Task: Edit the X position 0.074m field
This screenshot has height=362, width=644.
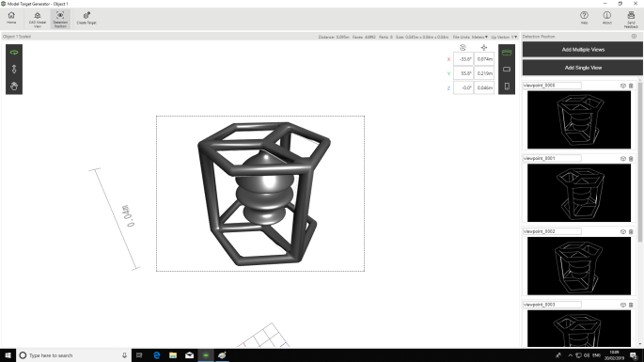Action: (484, 59)
